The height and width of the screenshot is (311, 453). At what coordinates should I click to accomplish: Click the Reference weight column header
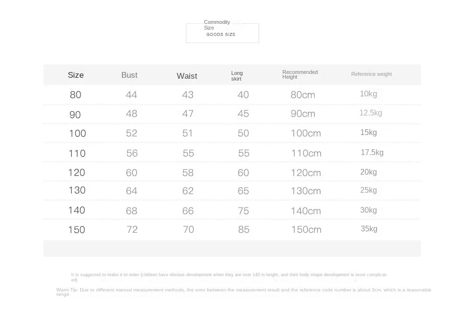point(371,74)
